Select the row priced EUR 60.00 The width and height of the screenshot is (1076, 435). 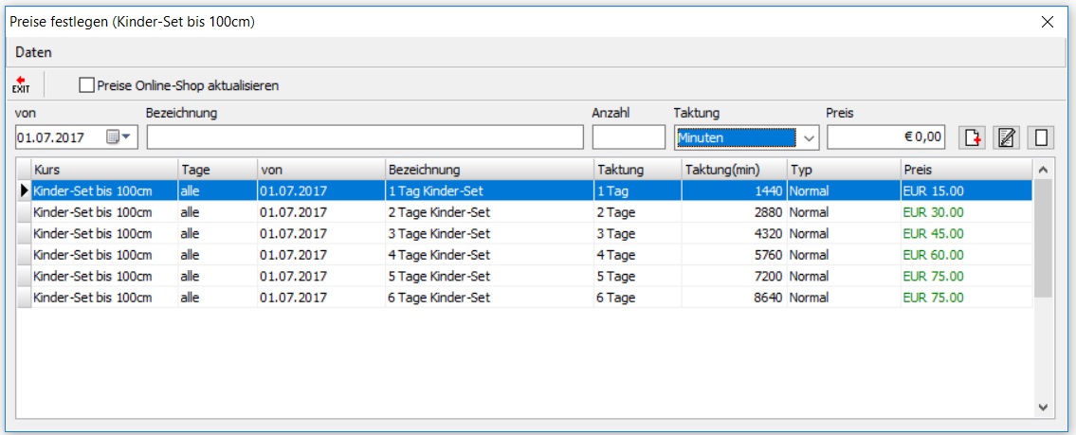[524, 255]
